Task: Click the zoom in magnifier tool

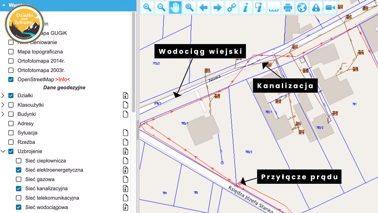Action: pos(147,7)
